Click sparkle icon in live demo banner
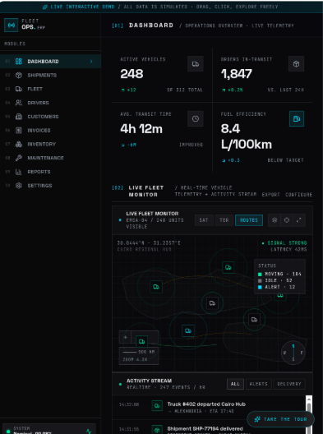The image size is (323, 434). coord(45,7)
